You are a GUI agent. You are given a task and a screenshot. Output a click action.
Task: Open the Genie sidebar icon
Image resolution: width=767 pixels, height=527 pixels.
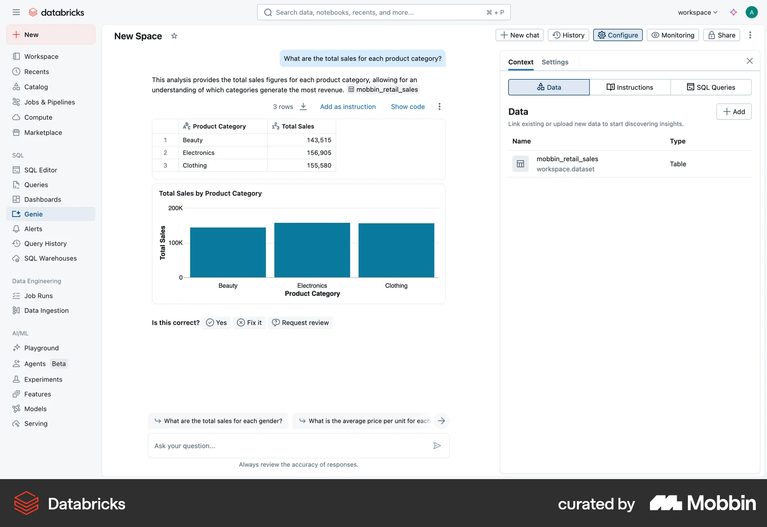point(17,214)
